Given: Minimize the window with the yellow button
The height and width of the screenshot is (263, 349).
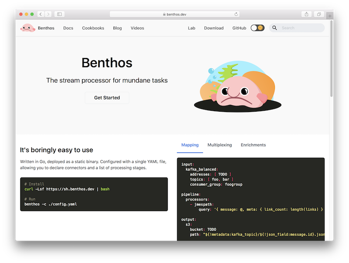Looking at the screenshot, I should click(x=27, y=14).
